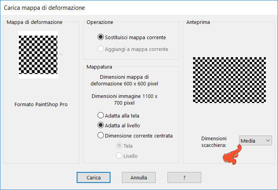Open deformation map picker arrow beside thumbnail
This screenshot has width=278, height=190.
pyautogui.click(x=61, y=54)
